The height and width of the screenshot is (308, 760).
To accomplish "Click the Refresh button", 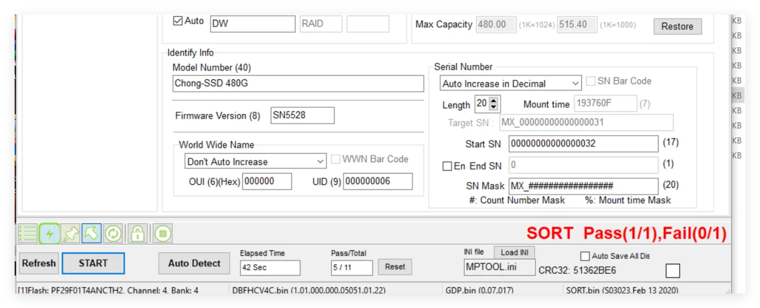I will click(x=39, y=264).
